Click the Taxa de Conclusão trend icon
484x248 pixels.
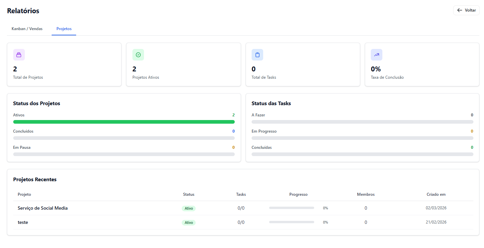coord(376,55)
